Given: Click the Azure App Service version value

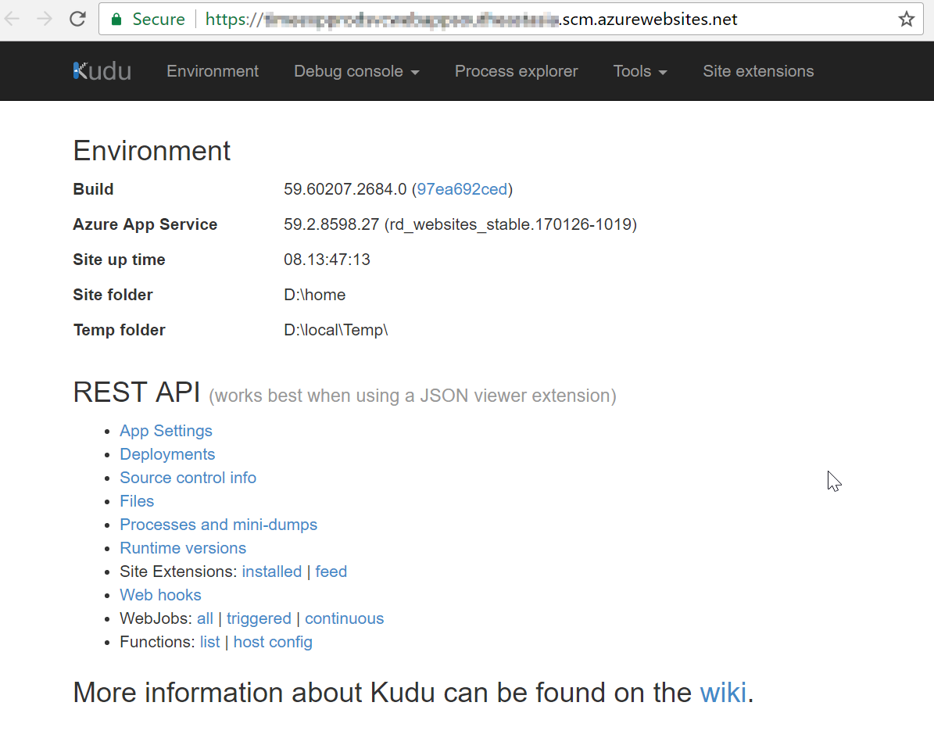Looking at the screenshot, I should point(460,224).
